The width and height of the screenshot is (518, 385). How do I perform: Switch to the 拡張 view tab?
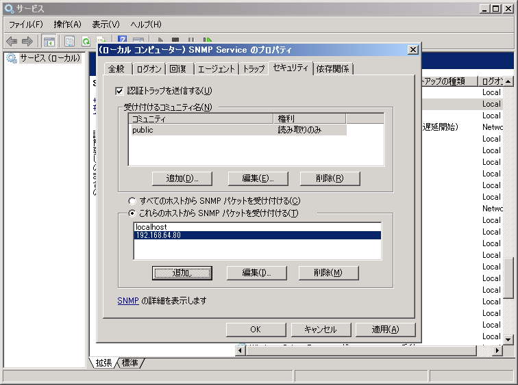click(x=103, y=363)
